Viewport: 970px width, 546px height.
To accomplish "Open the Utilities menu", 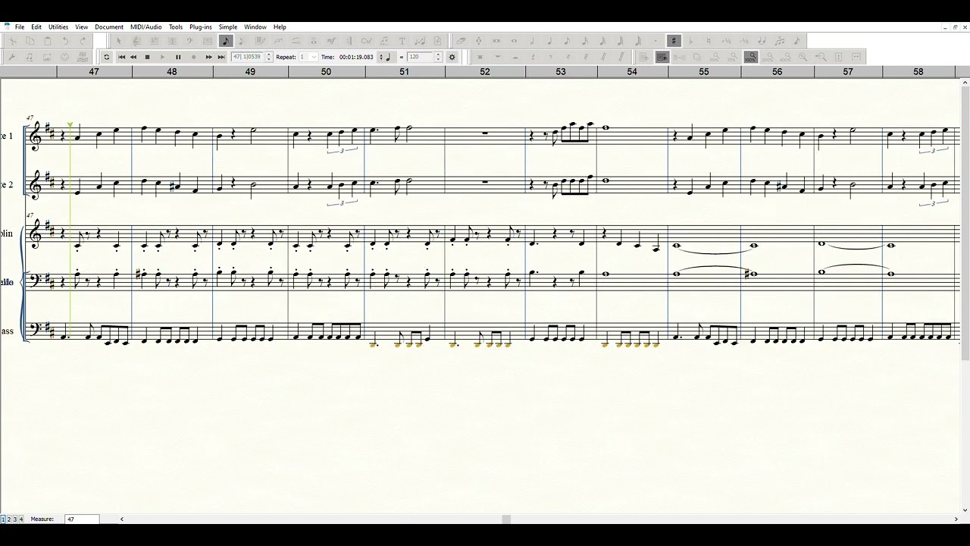I will point(58,27).
